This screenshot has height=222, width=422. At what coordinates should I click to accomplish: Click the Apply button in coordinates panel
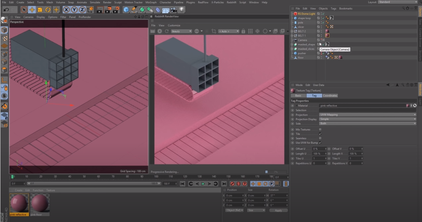coord(278,210)
